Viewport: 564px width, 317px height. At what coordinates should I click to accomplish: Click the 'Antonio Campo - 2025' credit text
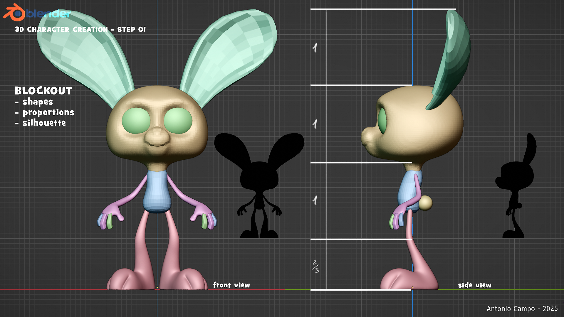tap(522, 308)
